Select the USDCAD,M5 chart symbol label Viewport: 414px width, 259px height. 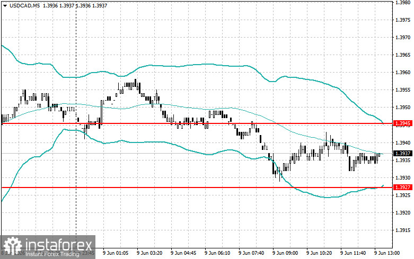[x=25, y=5]
